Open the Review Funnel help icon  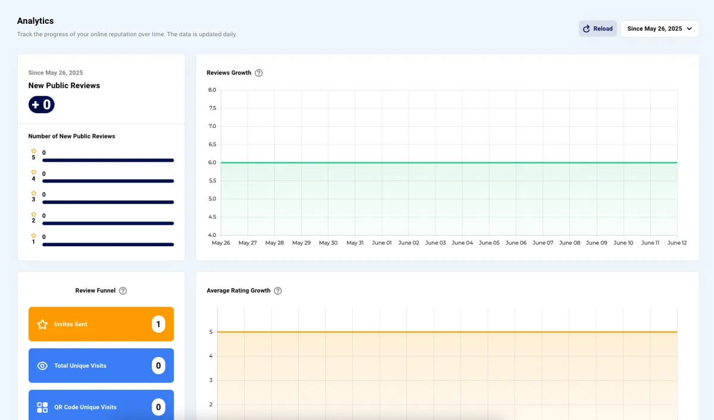[x=123, y=291]
